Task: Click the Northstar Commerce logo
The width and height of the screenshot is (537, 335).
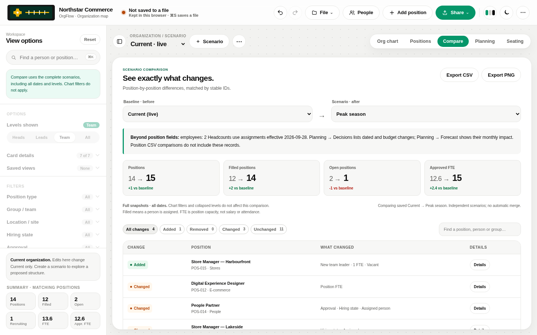Action: pyautogui.click(x=31, y=13)
